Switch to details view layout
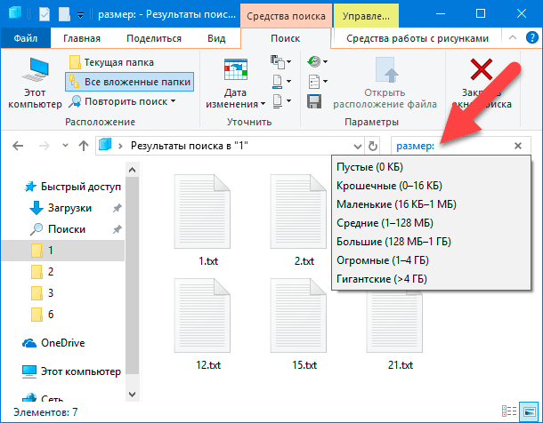The width and height of the screenshot is (543, 423). (x=509, y=411)
